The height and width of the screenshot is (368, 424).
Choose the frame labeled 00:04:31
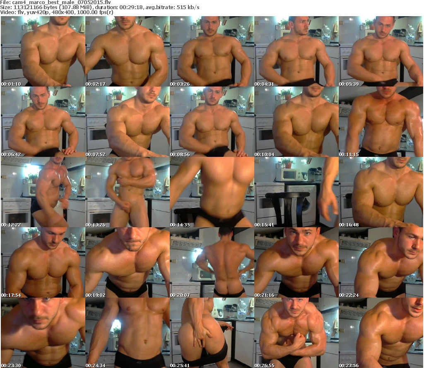pyautogui.click(x=296, y=51)
